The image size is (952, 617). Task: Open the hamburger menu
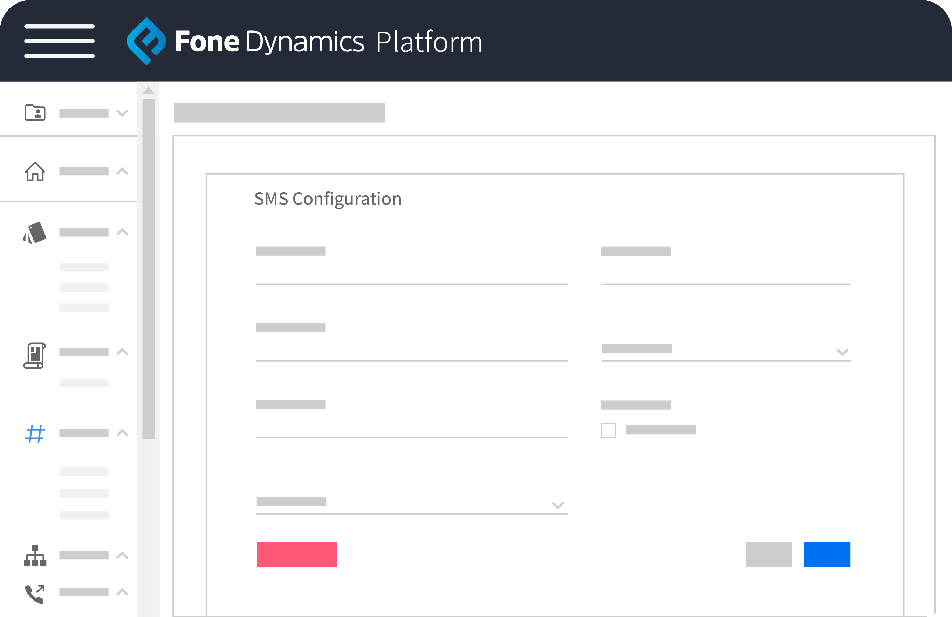coord(59,41)
